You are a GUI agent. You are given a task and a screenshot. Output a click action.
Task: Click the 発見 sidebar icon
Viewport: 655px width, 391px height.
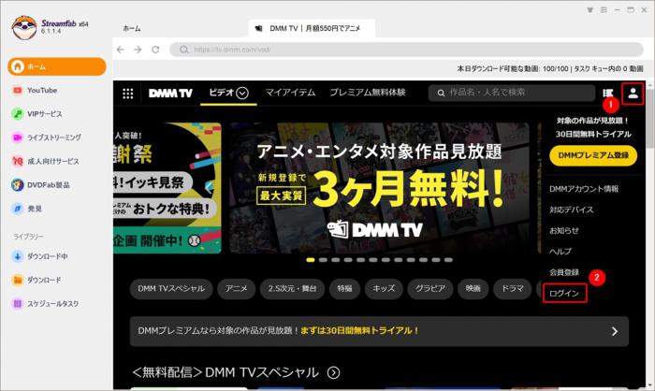[x=17, y=209]
